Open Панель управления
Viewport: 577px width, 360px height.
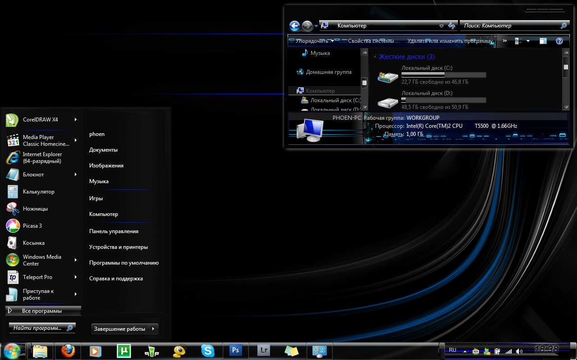tap(114, 231)
